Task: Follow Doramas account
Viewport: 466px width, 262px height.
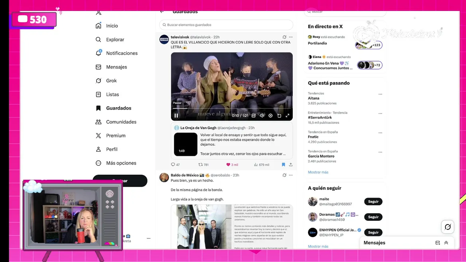Action: click(373, 217)
